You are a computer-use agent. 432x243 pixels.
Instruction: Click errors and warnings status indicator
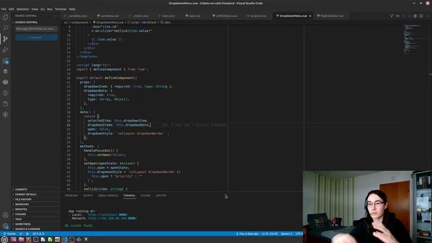pyautogui.click(x=38, y=234)
